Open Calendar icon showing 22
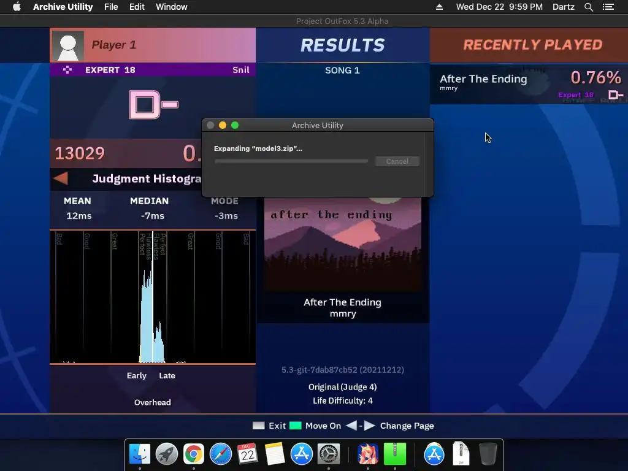The height and width of the screenshot is (471, 628). 247,454
